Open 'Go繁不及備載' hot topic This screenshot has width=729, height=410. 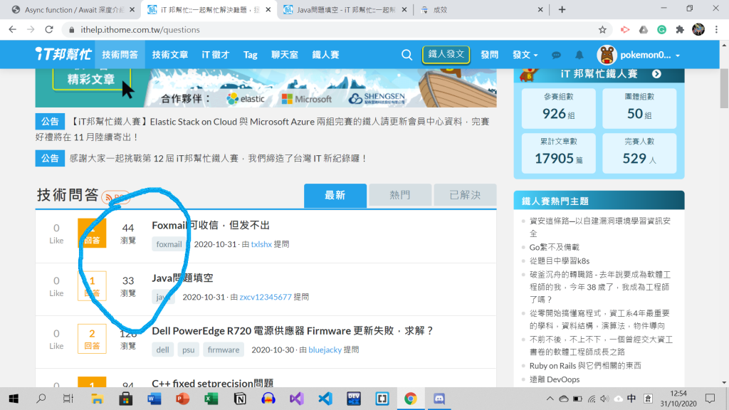pyautogui.click(x=554, y=247)
